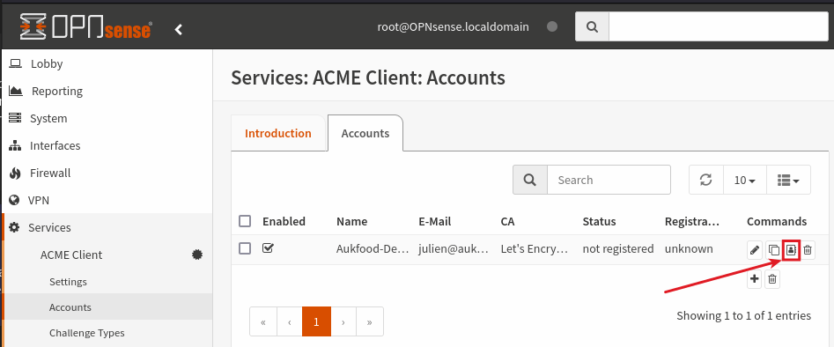Click the grey status dot beside the hostname
This screenshot has height=347, width=834.
pyautogui.click(x=552, y=26)
